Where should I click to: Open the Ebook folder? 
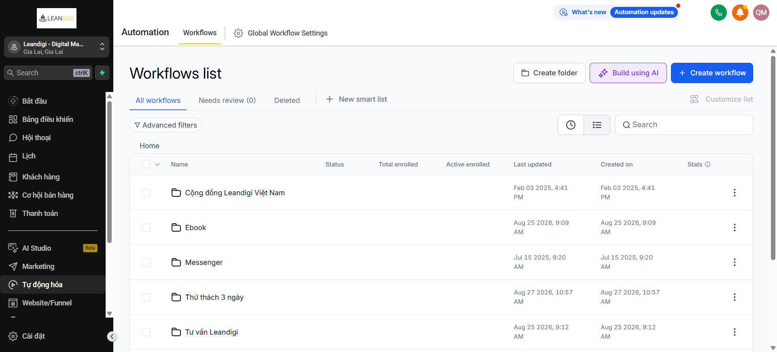195,228
